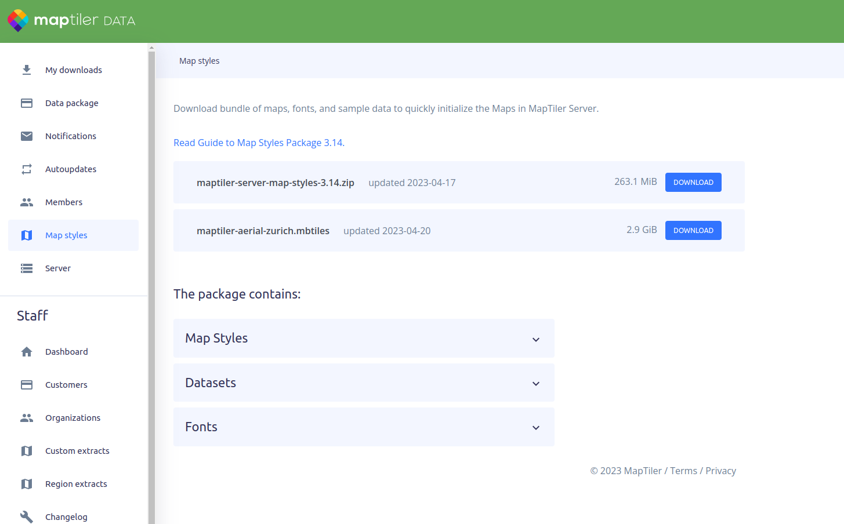The height and width of the screenshot is (524, 844).
Task: Download maptiler-aerial-zurich.mbtiles
Action: tap(693, 231)
